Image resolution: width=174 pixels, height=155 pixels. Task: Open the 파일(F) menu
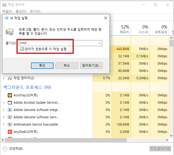coord(7,11)
